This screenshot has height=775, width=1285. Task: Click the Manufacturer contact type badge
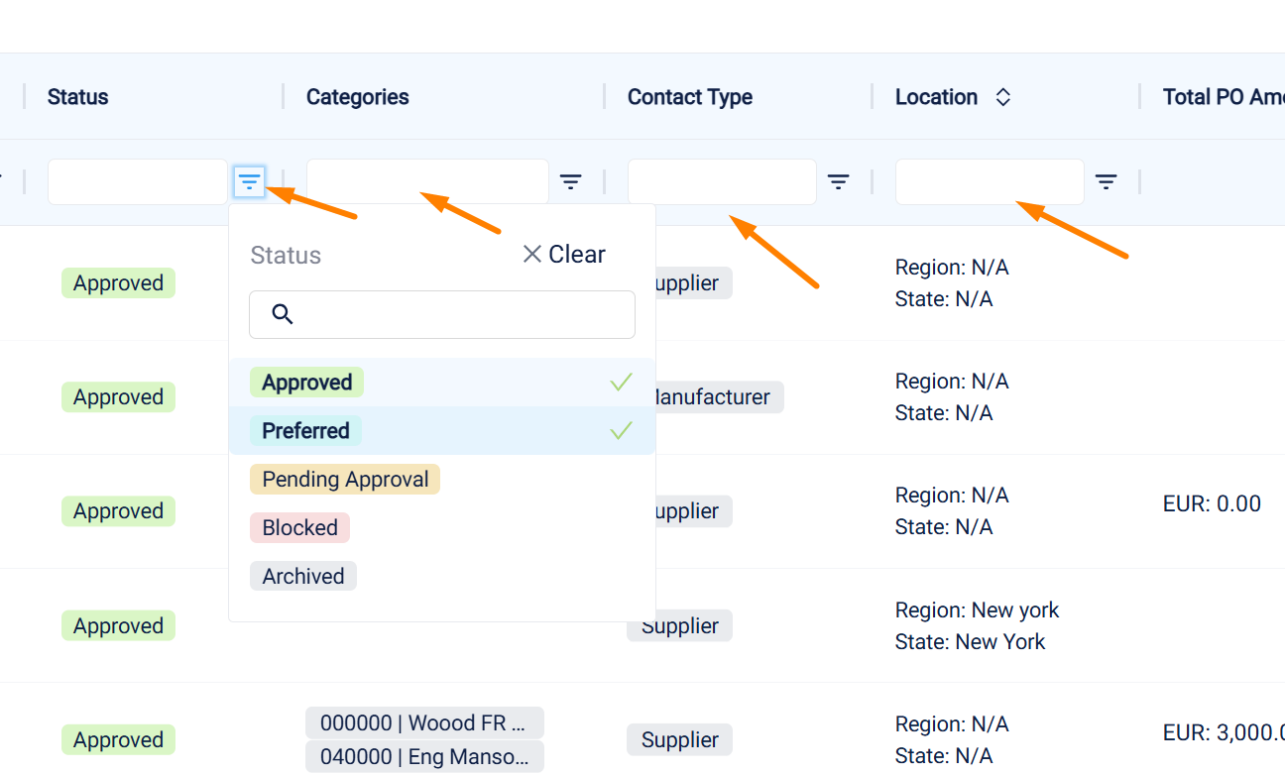(715, 397)
